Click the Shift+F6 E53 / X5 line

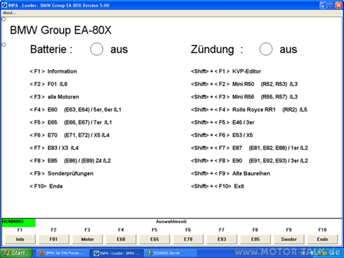point(222,136)
